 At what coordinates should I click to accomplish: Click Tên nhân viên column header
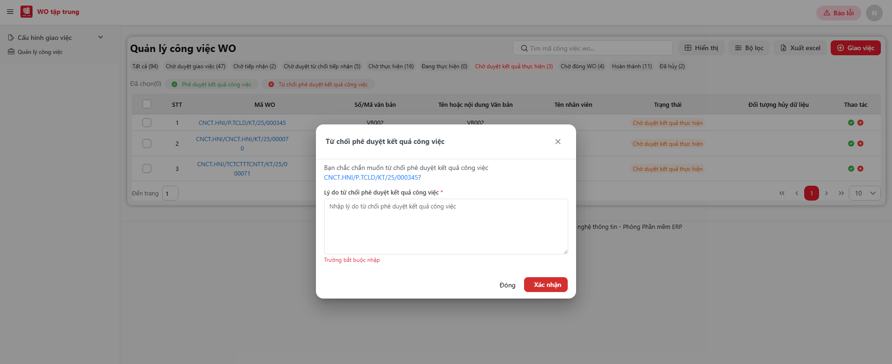click(573, 105)
